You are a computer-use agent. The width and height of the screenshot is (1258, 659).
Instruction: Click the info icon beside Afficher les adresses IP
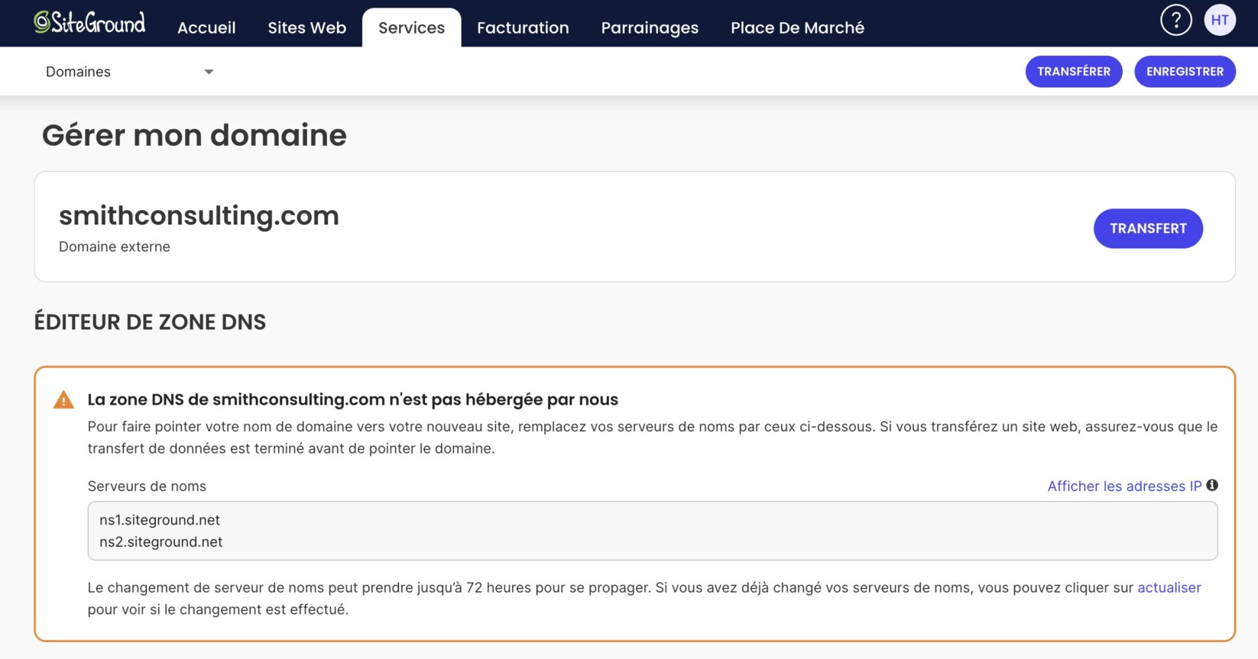coord(1212,485)
